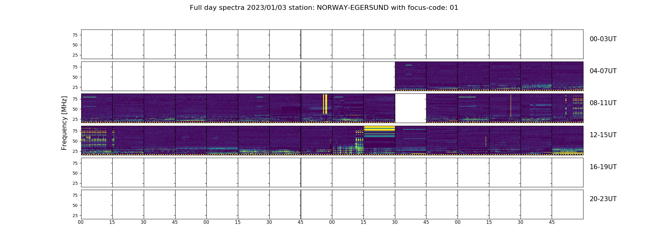
Task: Click the striped yellow interference at start of 12-15UT row
Action: pos(94,138)
